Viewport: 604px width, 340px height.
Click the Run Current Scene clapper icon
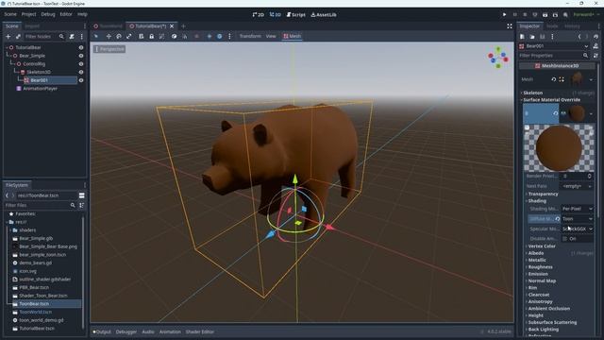pos(545,15)
